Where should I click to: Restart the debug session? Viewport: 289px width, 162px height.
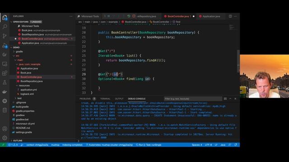[129, 16]
